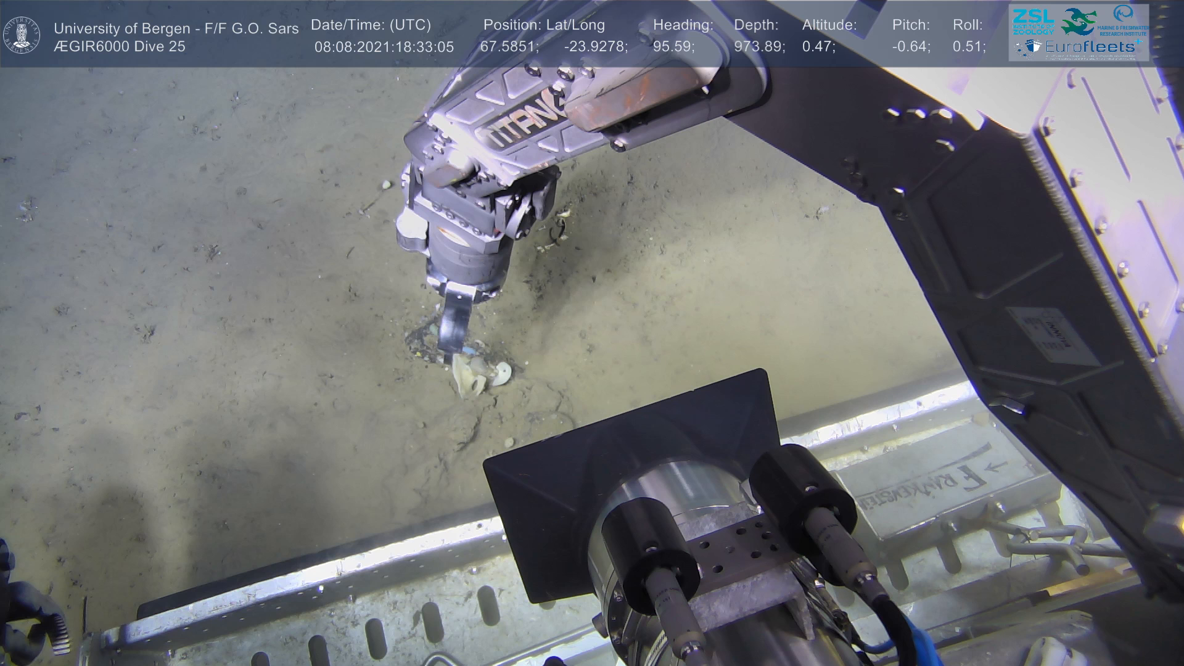Click the green-blue fish swirl logo
The image size is (1184, 666).
coord(1078,22)
